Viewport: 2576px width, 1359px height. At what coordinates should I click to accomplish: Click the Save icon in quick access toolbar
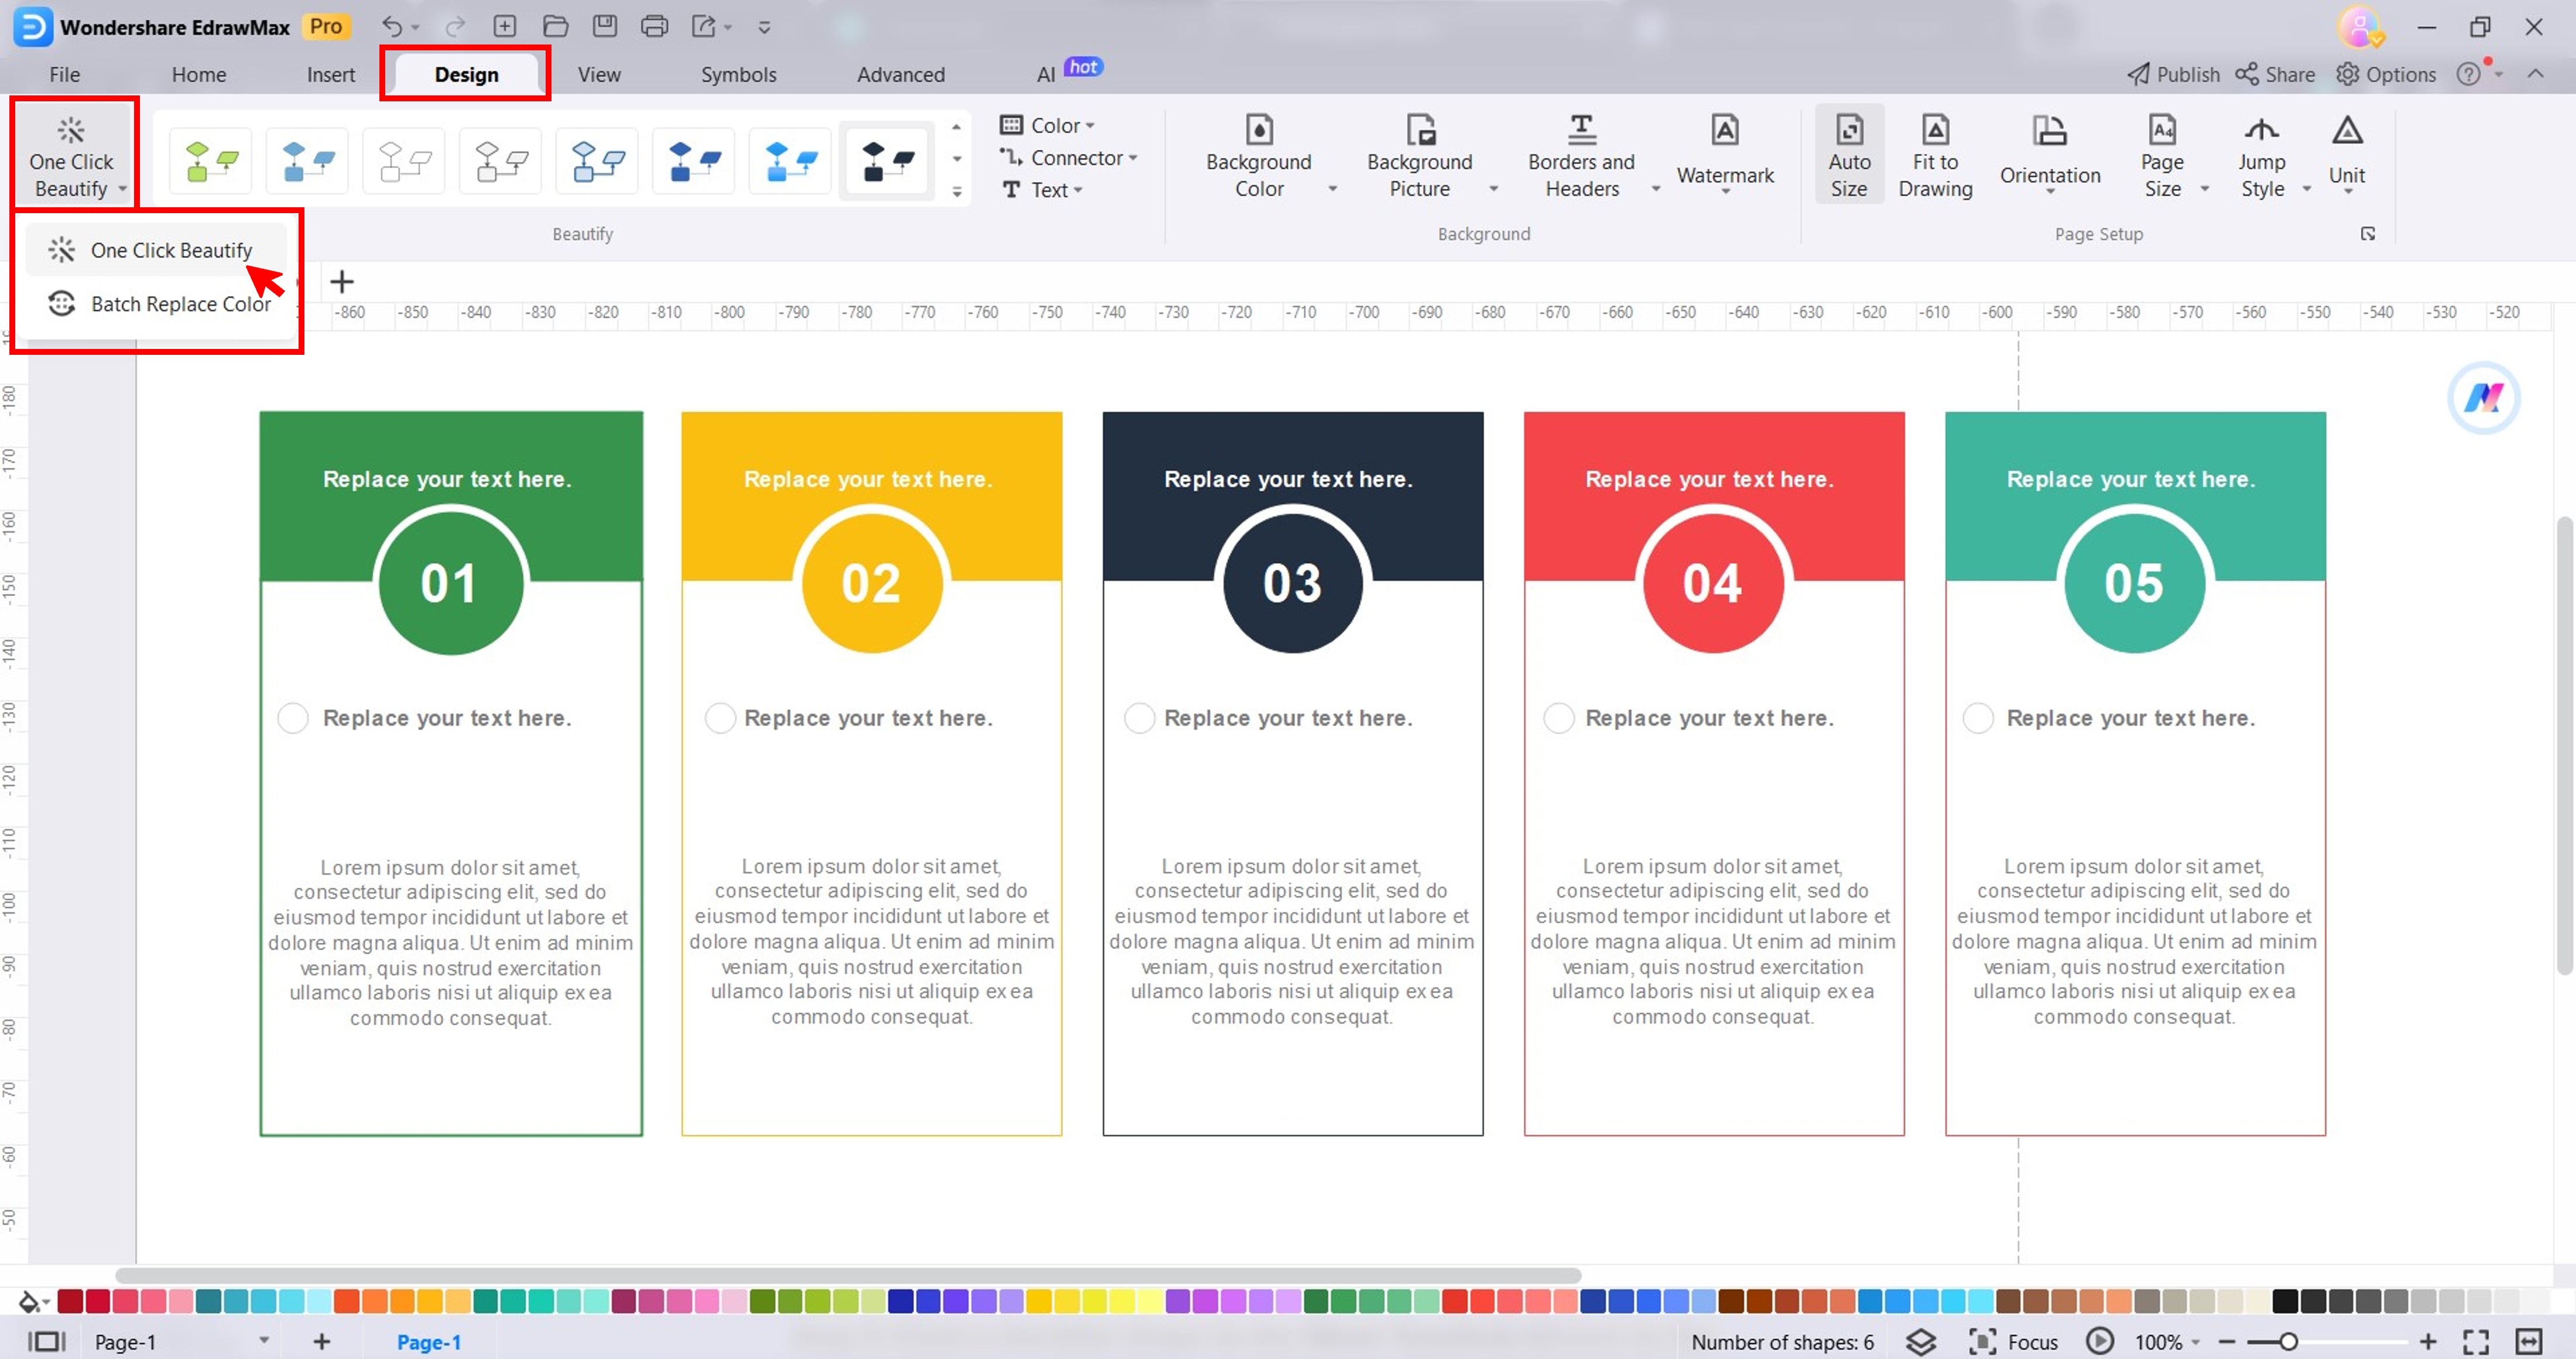click(605, 27)
